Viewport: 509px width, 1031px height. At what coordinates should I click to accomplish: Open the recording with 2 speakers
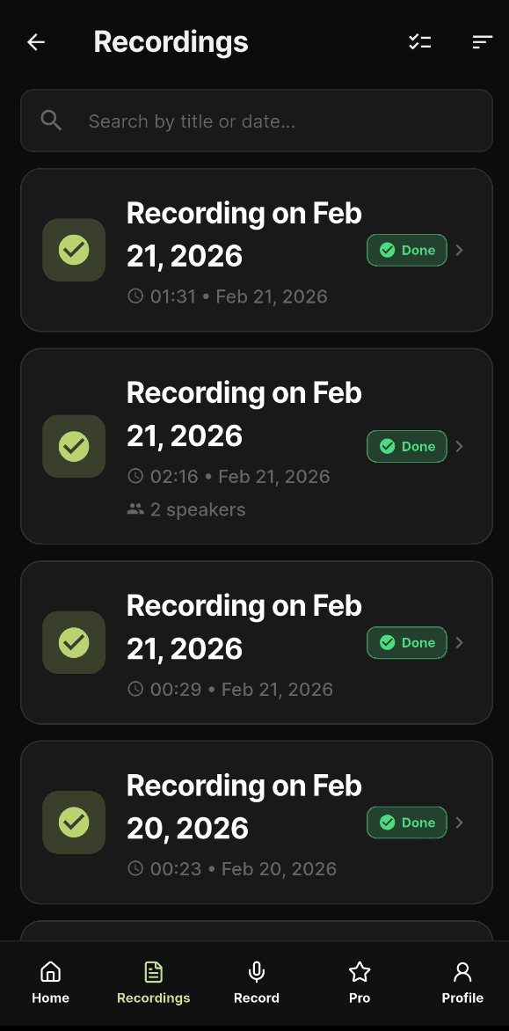[x=256, y=446]
